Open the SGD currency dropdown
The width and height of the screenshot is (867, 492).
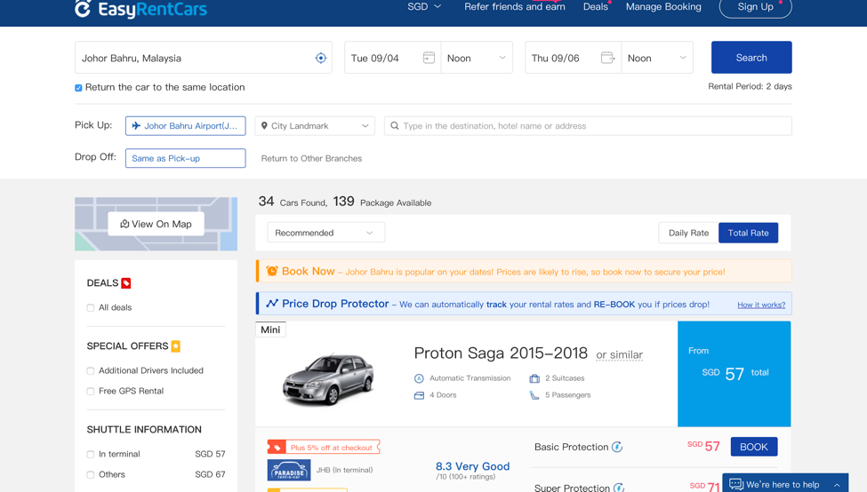pos(424,6)
